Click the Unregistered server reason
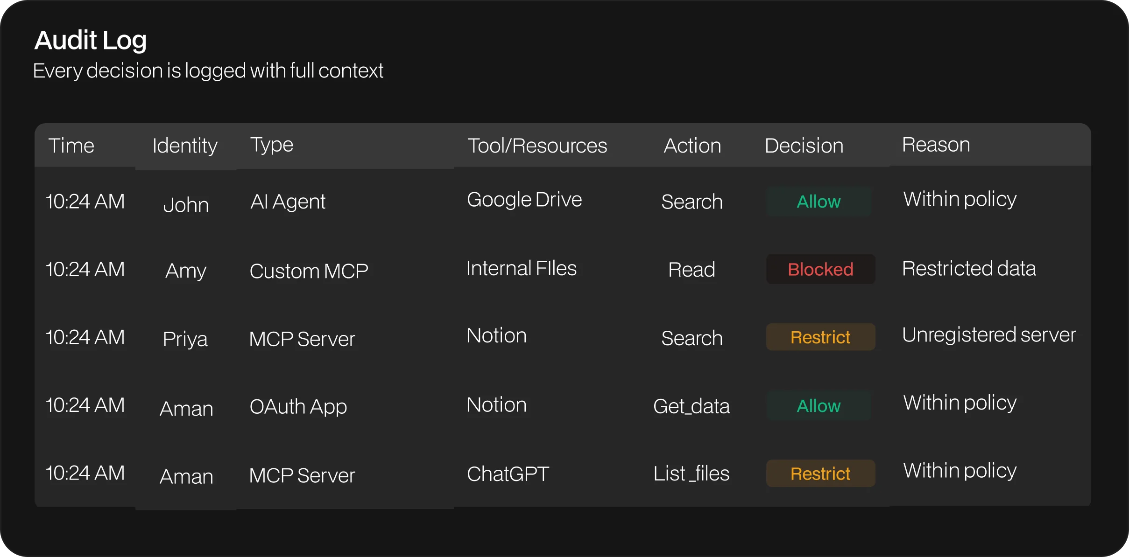Viewport: 1129px width, 557px height. [989, 334]
